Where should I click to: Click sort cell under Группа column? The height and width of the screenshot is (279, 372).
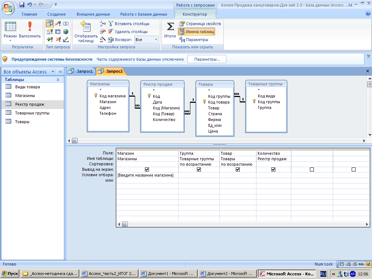199,164
